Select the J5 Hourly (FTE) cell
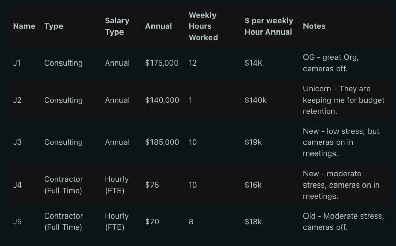 click(x=117, y=222)
